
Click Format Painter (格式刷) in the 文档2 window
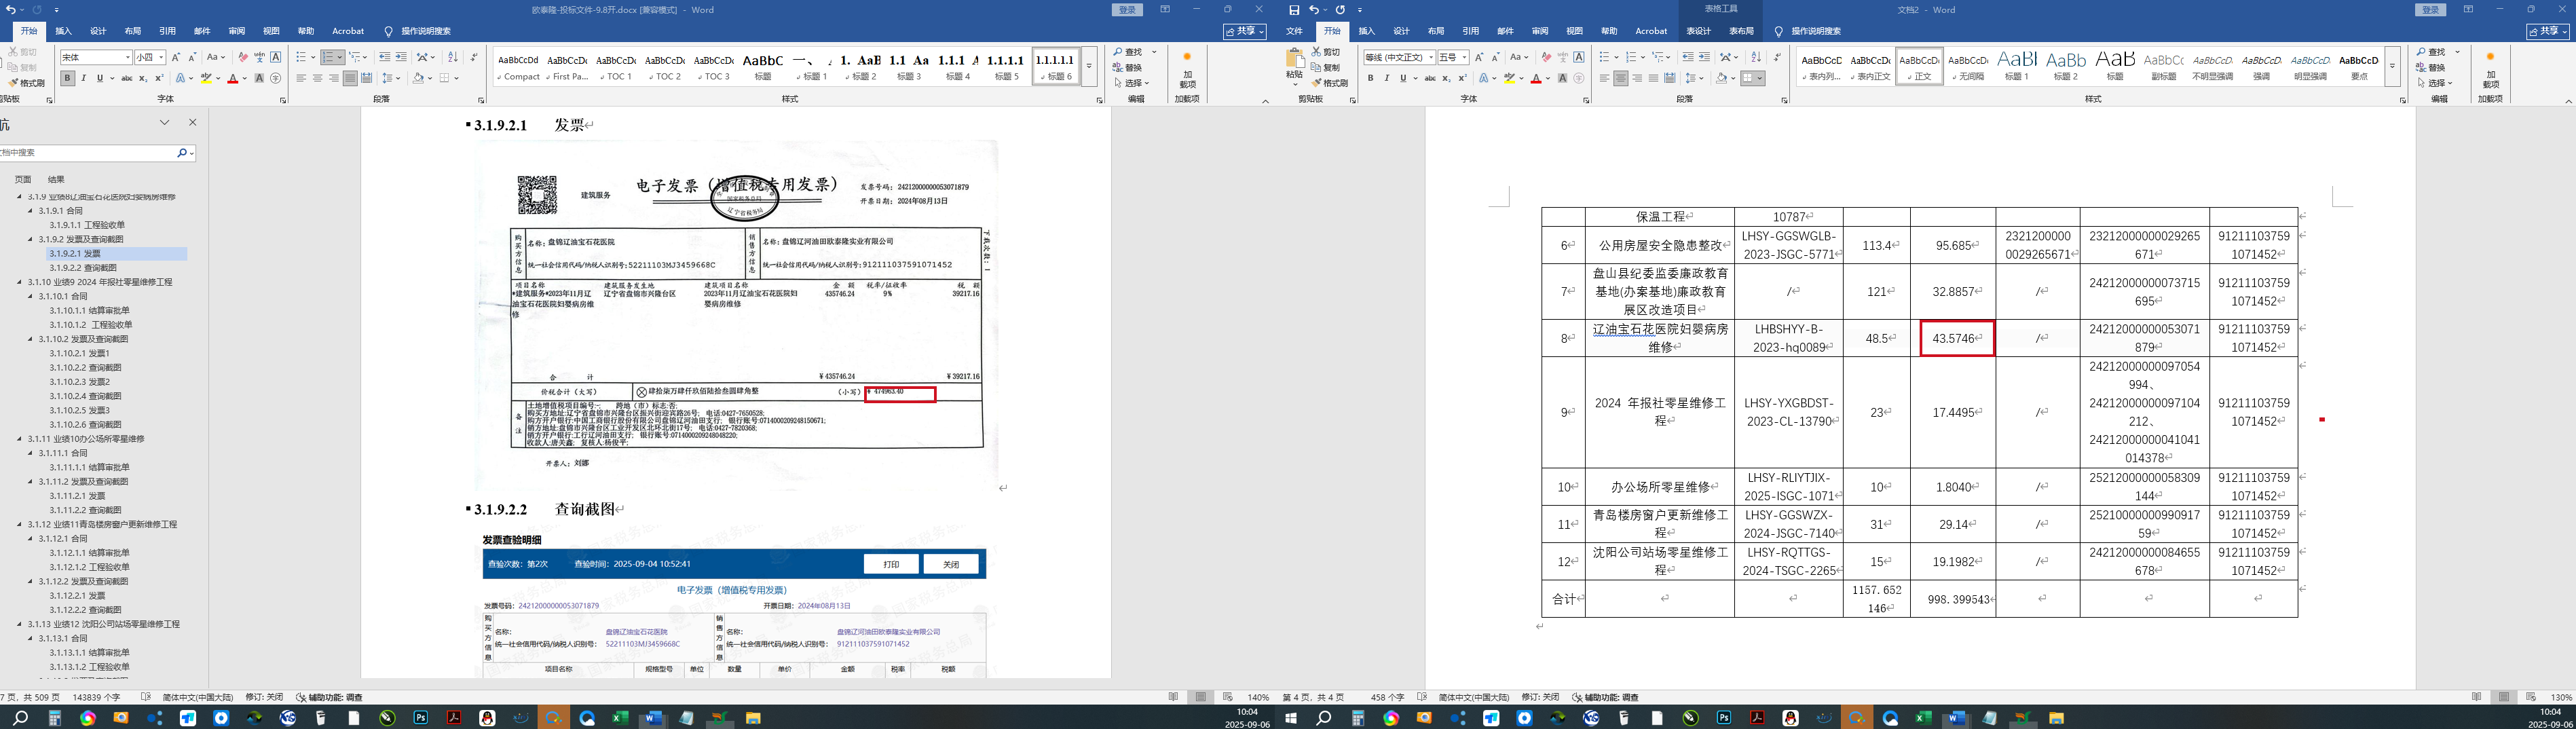click(1330, 83)
